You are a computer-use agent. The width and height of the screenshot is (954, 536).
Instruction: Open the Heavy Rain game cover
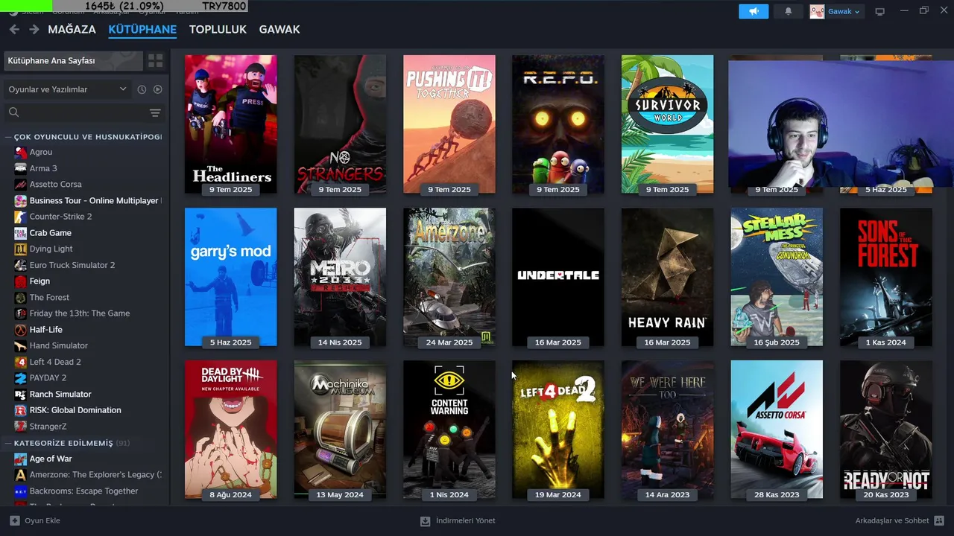point(667,277)
